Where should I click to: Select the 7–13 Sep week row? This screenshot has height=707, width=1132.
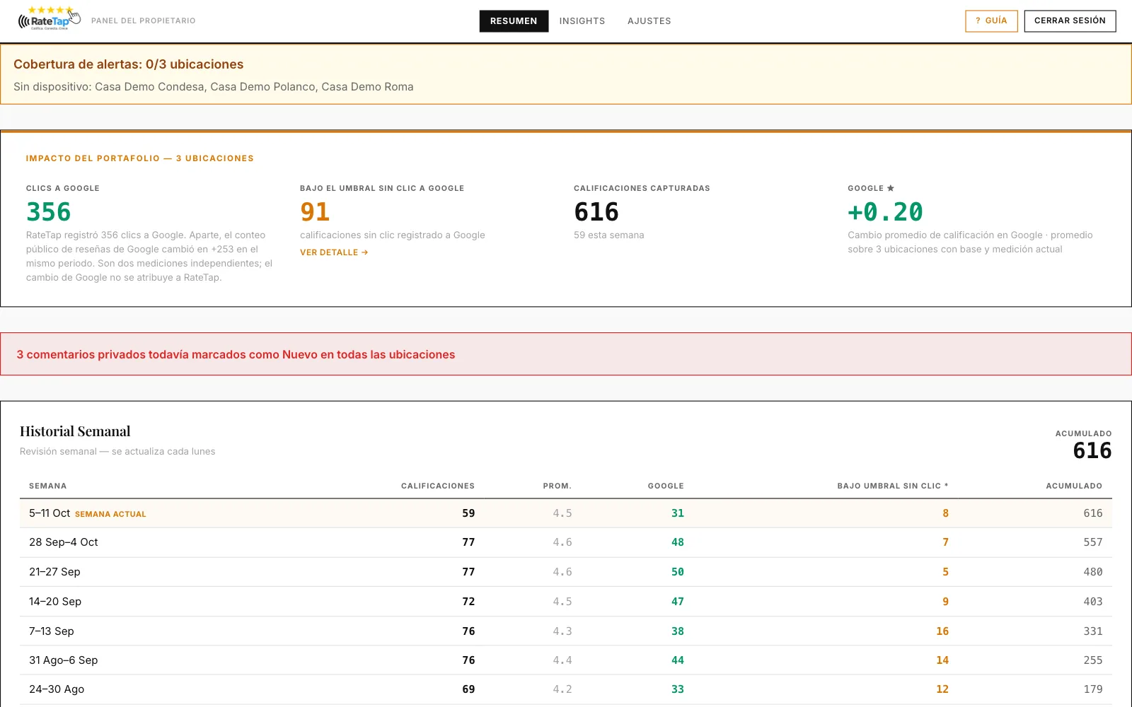click(566, 631)
